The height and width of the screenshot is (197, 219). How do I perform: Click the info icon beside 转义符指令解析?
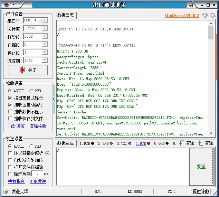point(47,153)
